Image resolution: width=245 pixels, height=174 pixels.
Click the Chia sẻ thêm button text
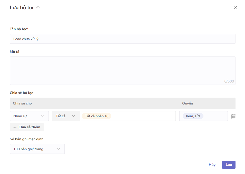[29, 127]
